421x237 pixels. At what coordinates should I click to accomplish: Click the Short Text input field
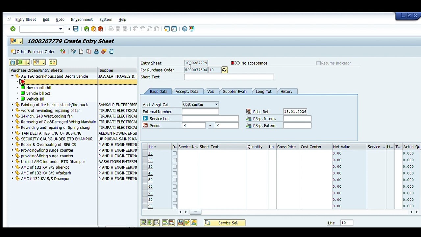[x=229, y=77]
